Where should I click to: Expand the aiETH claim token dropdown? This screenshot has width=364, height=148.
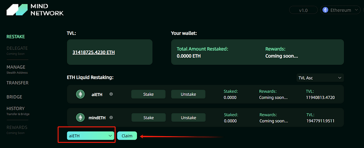point(91,136)
